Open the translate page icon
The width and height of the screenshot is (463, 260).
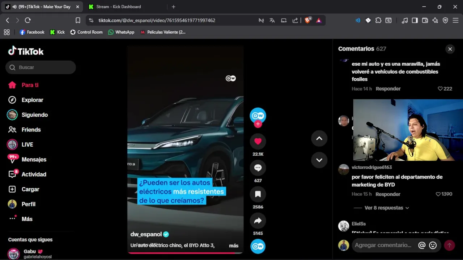[272, 21]
